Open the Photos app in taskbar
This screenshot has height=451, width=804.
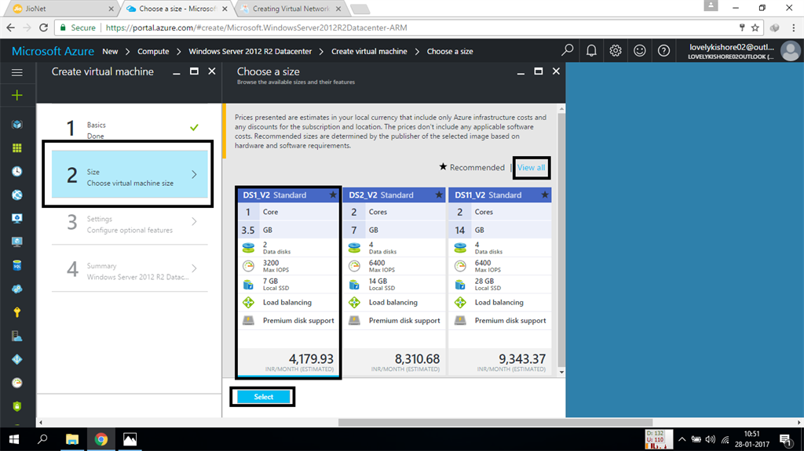130,439
